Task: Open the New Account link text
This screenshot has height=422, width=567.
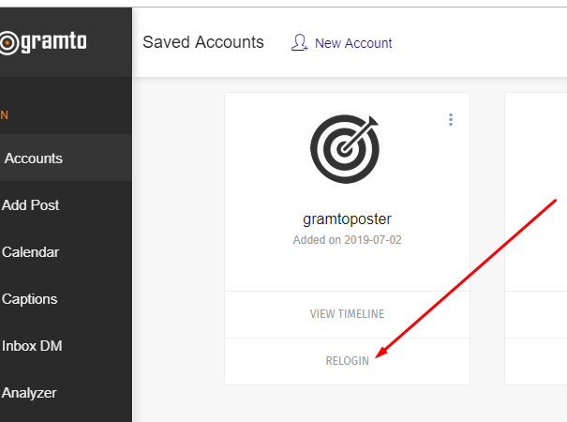Action: pos(353,43)
